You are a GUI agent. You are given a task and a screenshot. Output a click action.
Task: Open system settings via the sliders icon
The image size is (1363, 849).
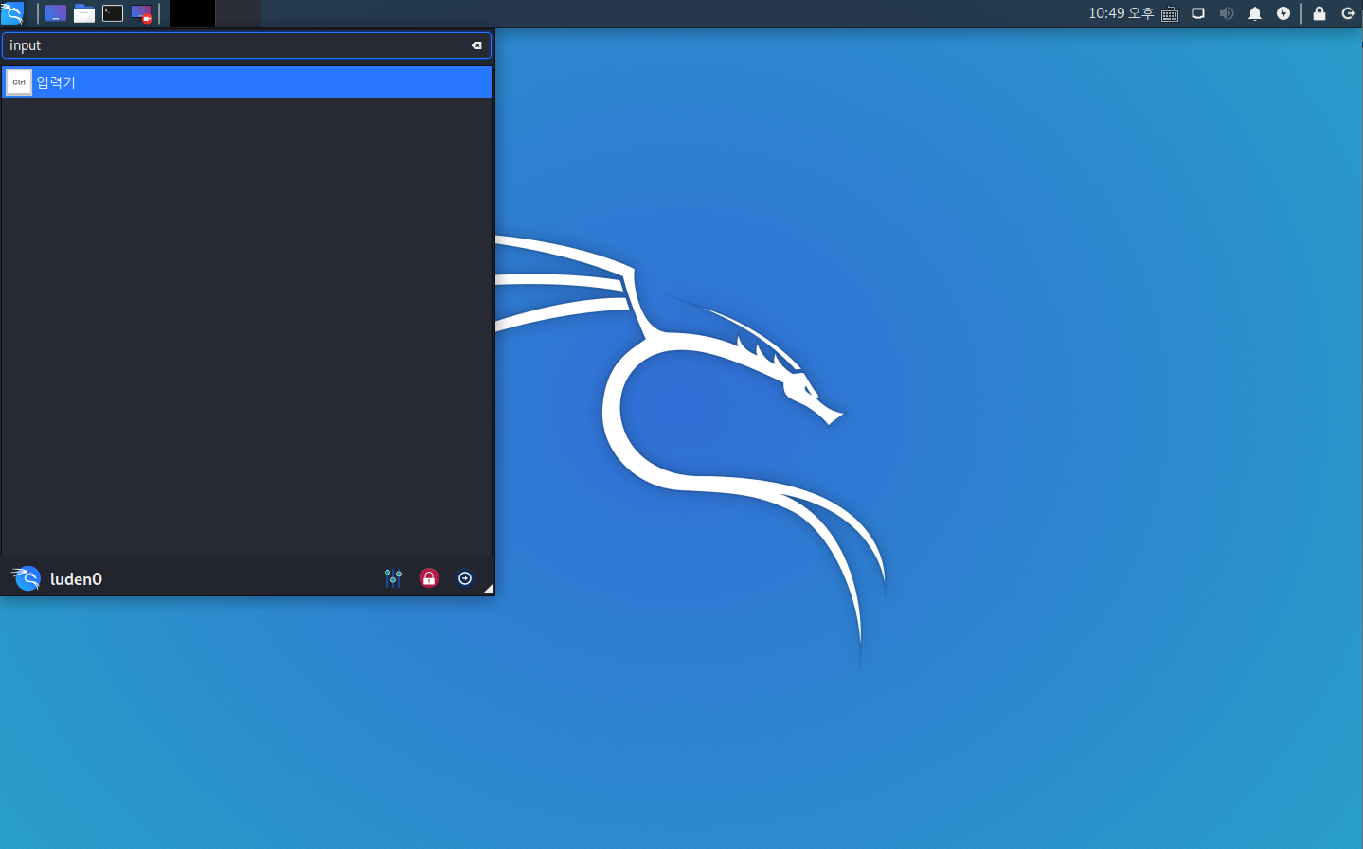(393, 578)
